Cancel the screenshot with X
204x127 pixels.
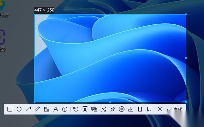[160, 109]
